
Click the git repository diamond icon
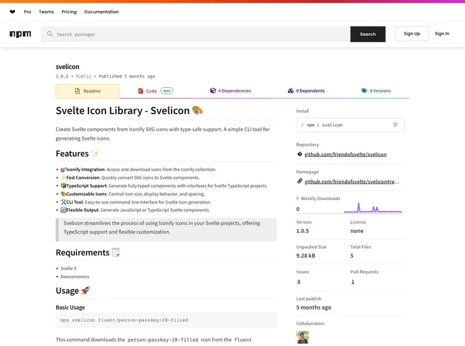coord(299,154)
